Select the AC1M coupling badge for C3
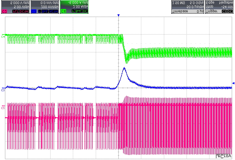This screenshot has width=235, height=160. (x=53, y=11)
